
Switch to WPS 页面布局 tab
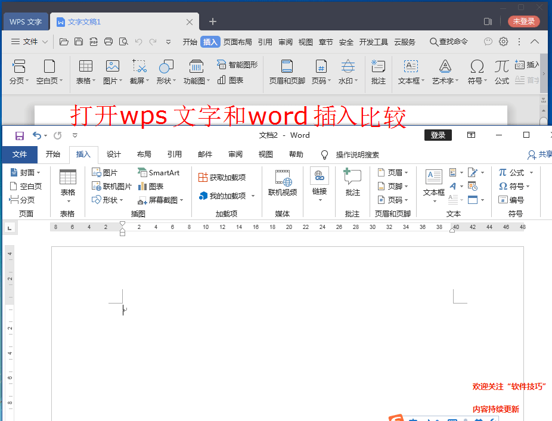pyautogui.click(x=238, y=42)
